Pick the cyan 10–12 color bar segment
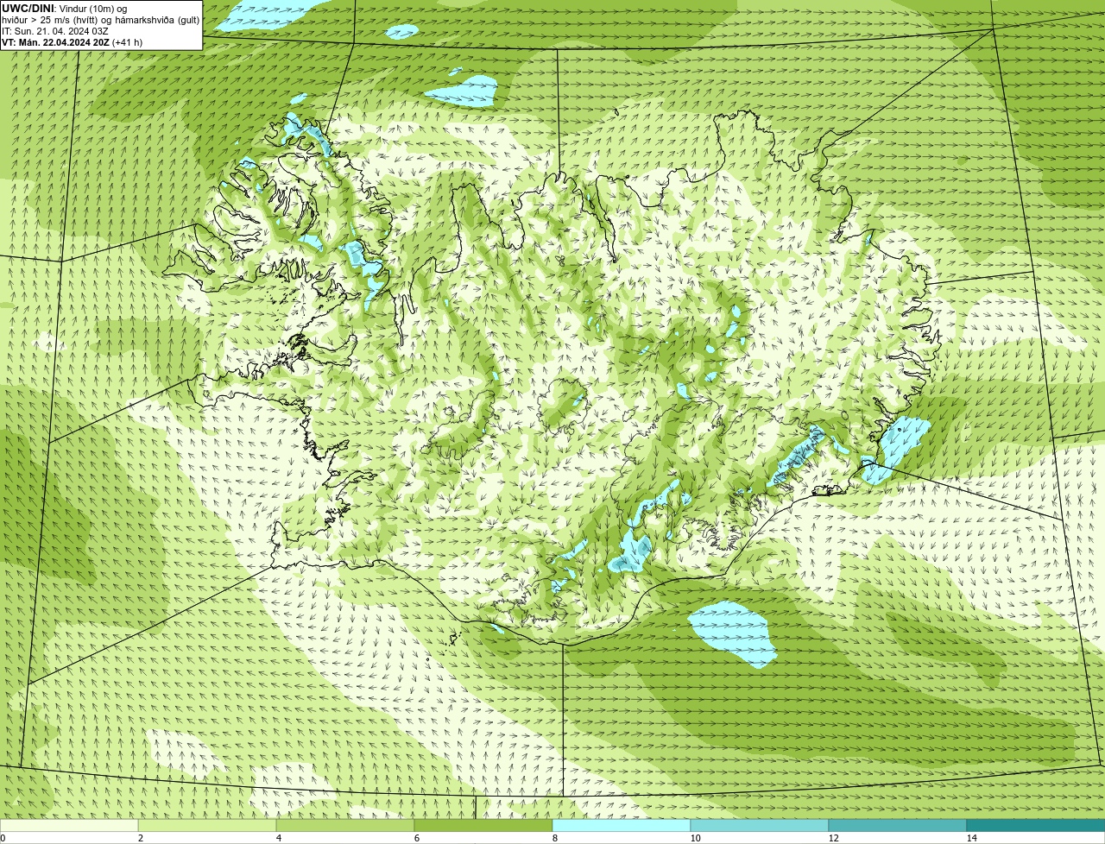The image size is (1105, 844). coord(760,826)
